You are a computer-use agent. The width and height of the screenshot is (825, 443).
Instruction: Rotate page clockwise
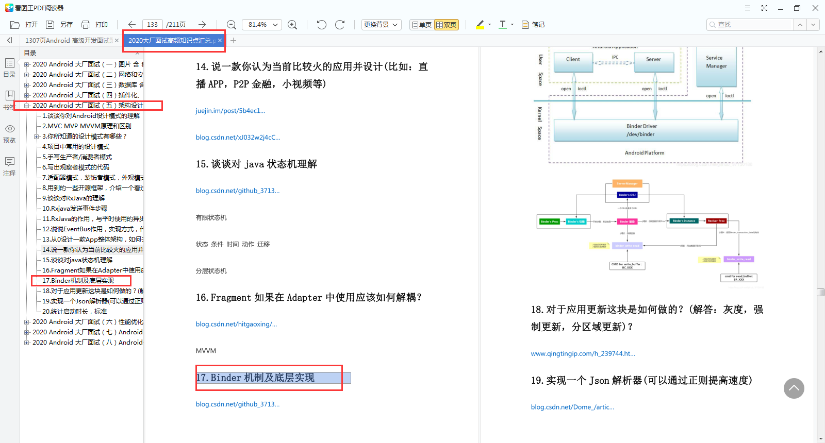coord(340,25)
